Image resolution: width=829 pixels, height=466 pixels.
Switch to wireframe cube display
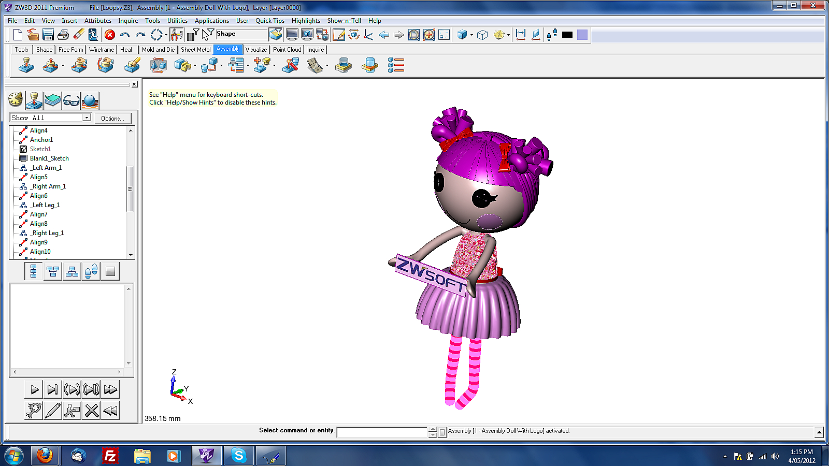pos(482,35)
